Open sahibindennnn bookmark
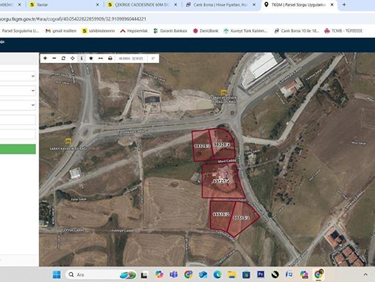The width and height of the screenshot is (375, 282). click(98, 31)
